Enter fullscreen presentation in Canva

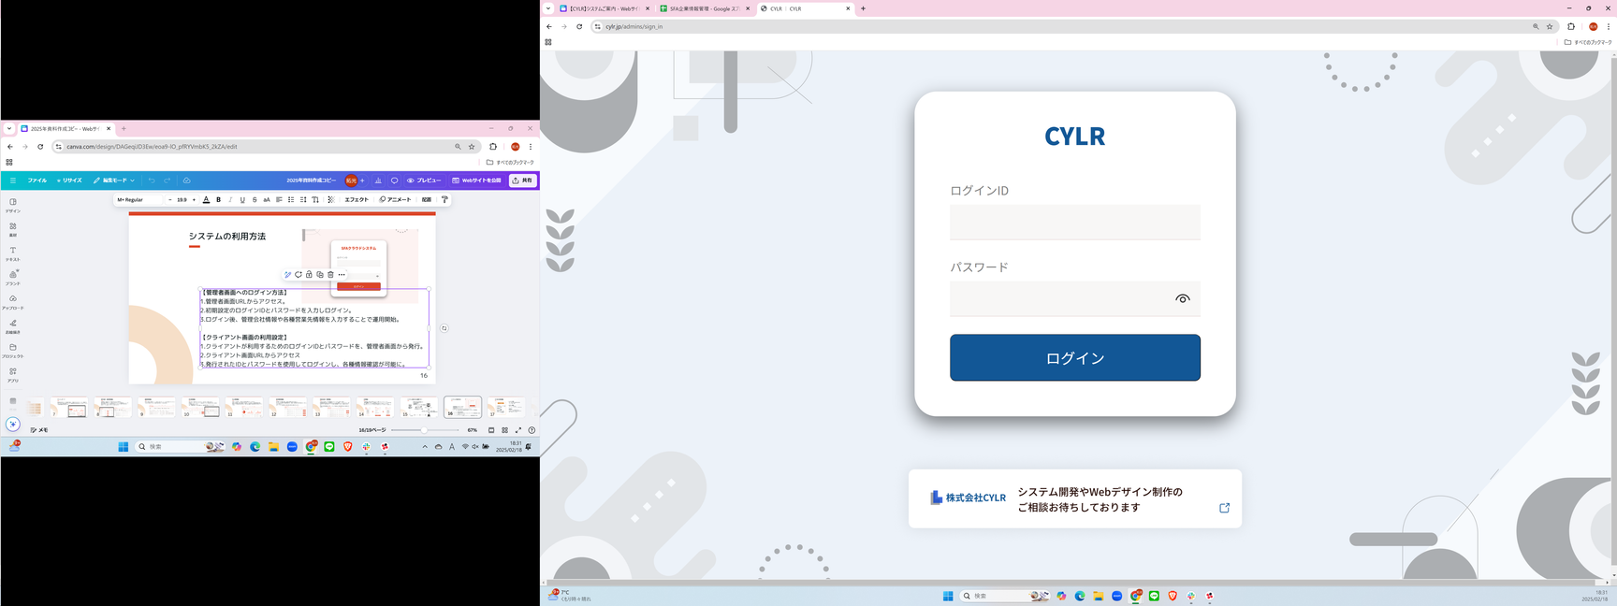pos(518,430)
